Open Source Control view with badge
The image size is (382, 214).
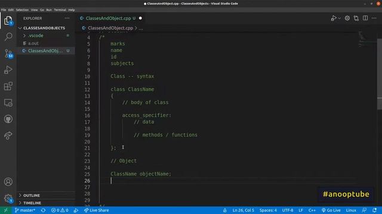pyautogui.click(x=8, y=53)
